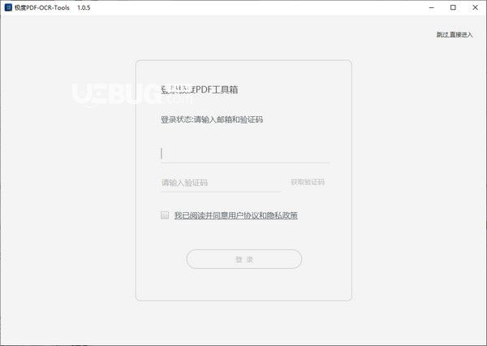487x346 pixels.
Task: Minimize the PDF-OCR-Tools window
Action: point(432,7)
